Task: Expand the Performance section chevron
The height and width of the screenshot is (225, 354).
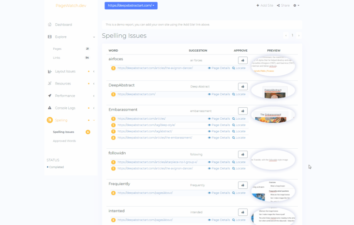Action: point(94,96)
